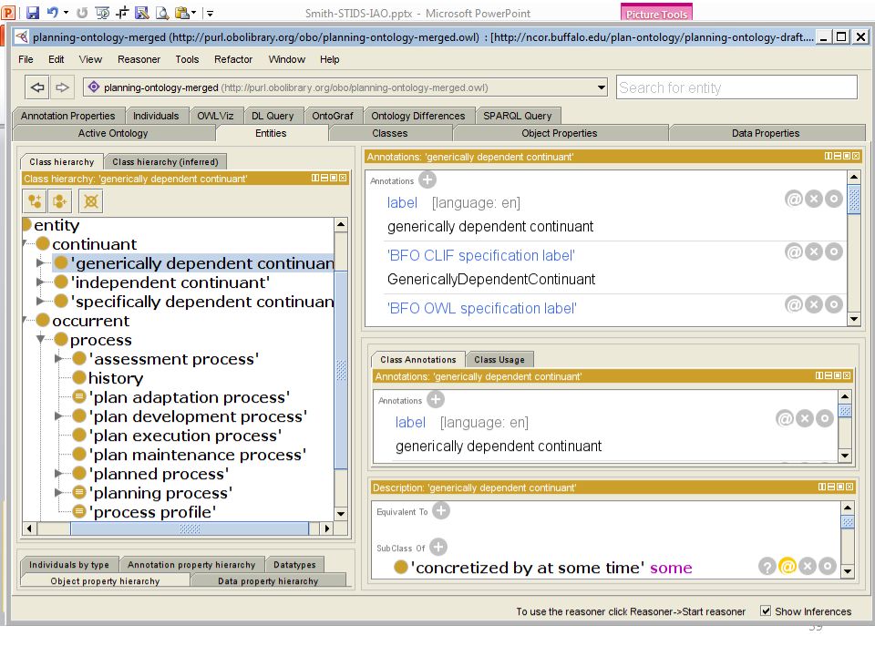
Task: Open the File menu
Action: click(26, 59)
